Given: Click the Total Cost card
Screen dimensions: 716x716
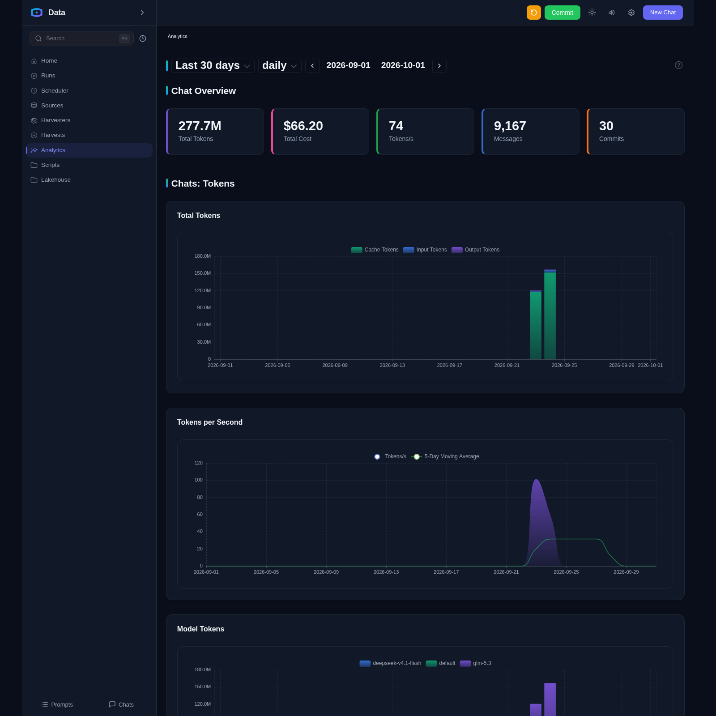Looking at the screenshot, I should (320, 132).
